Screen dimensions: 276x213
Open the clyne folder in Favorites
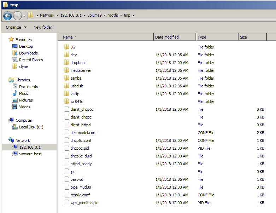24,67
